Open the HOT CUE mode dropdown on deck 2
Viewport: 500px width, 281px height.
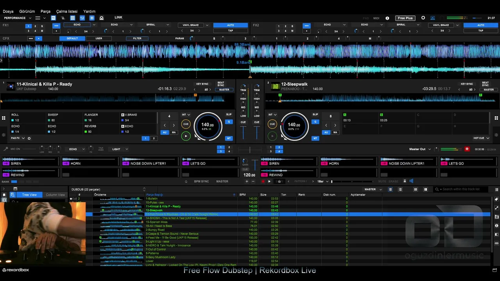(x=481, y=138)
